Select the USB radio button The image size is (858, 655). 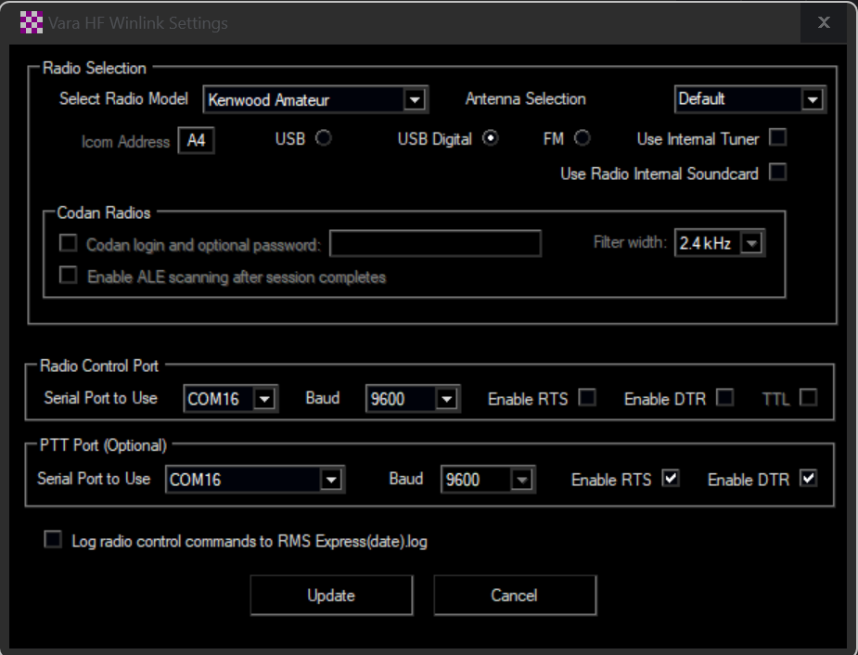pyautogui.click(x=324, y=138)
